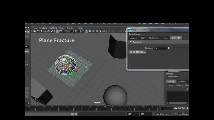Step back one frame button
Screen dimensions: 214x120
180,108
